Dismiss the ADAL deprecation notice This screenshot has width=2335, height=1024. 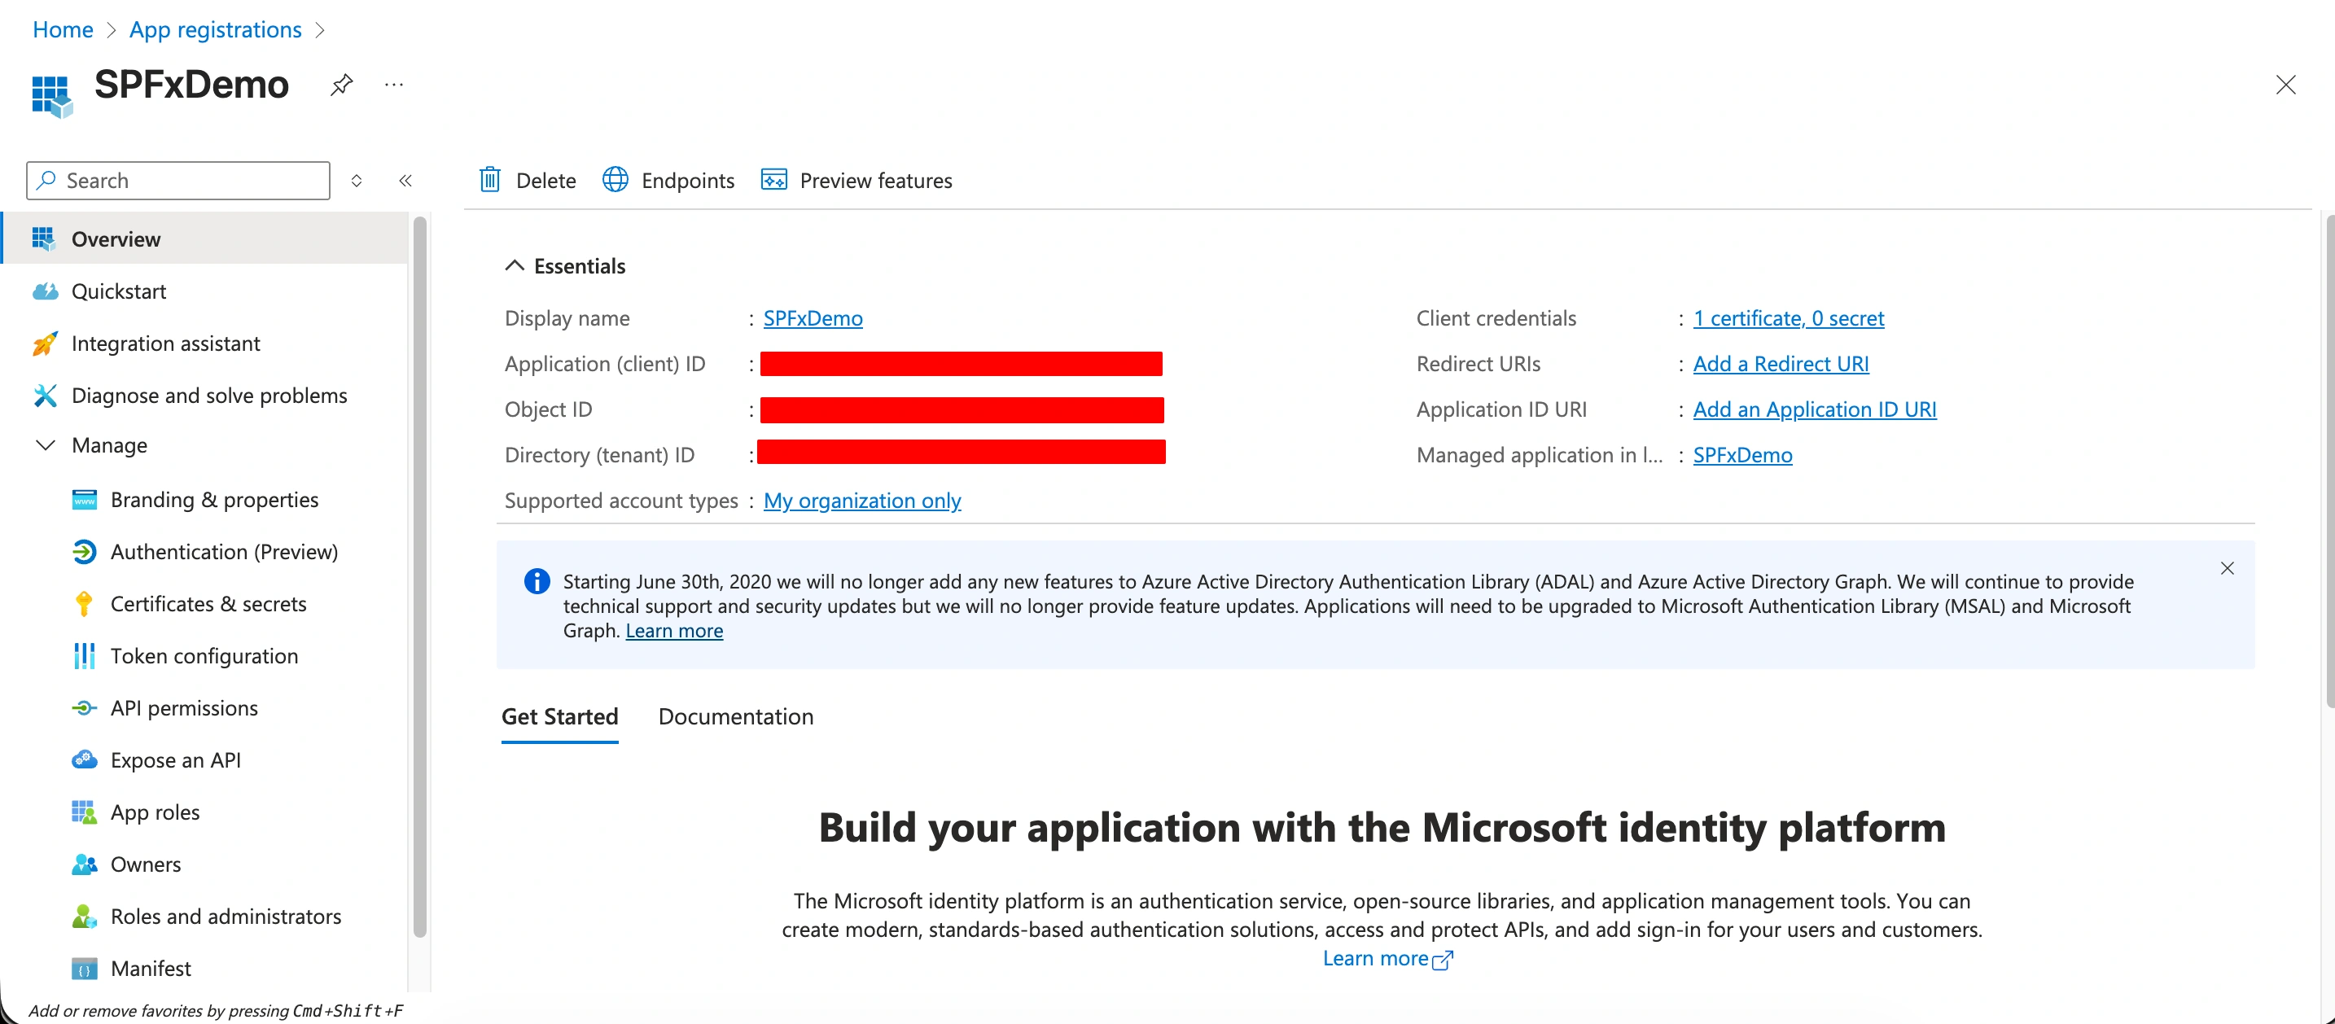click(x=2228, y=568)
